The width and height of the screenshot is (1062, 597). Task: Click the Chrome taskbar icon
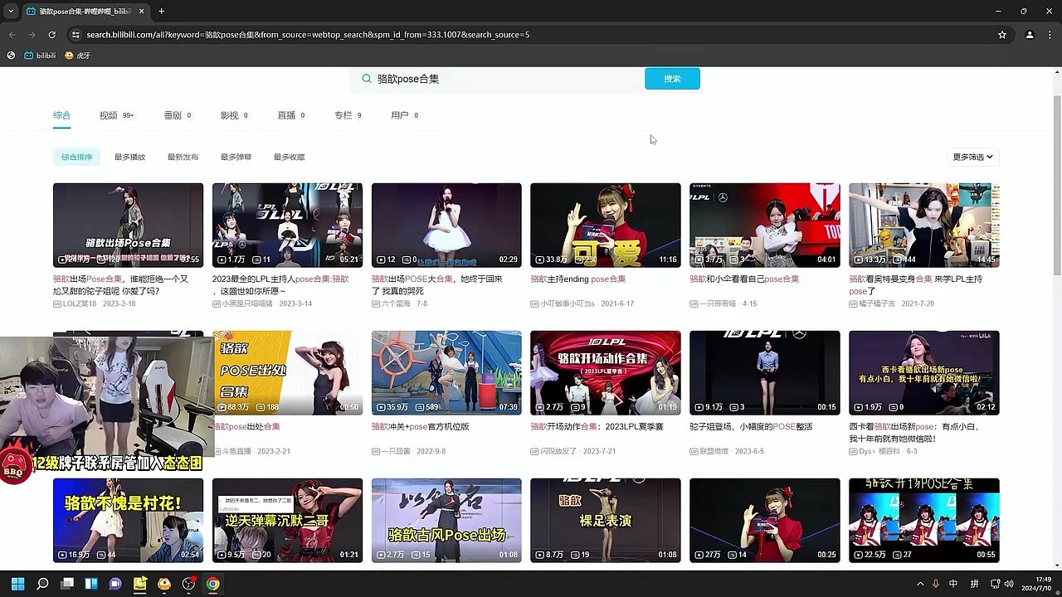tap(213, 584)
